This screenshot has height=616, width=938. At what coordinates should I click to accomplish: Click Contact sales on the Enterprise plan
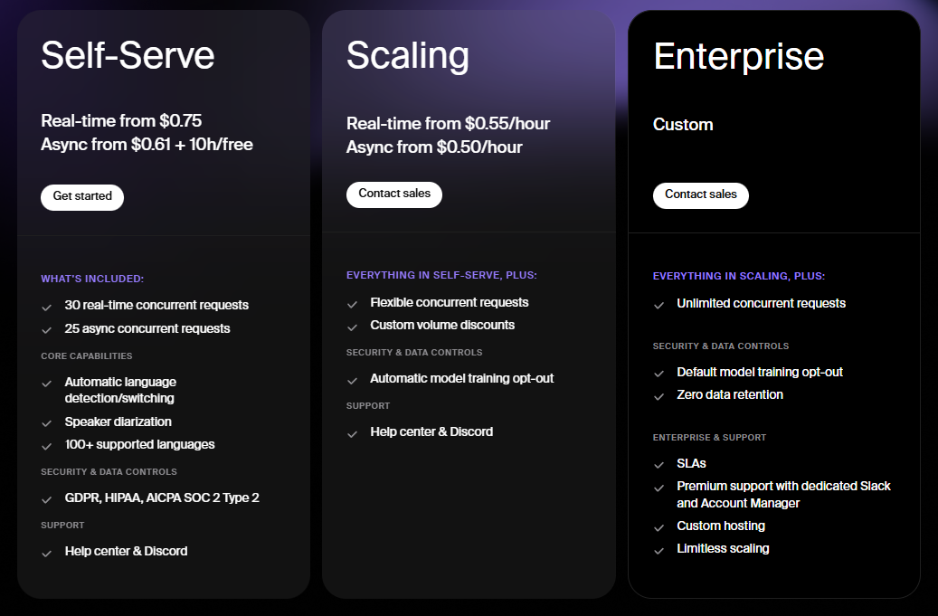pos(700,195)
